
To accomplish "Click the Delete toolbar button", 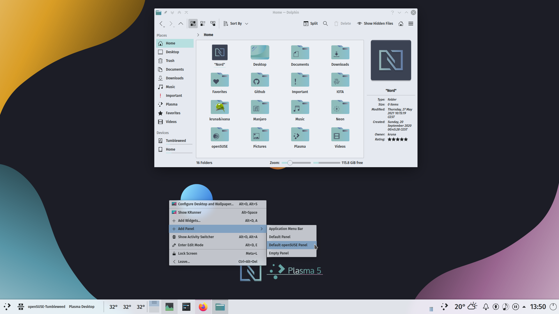I will click(x=342, y=24).
